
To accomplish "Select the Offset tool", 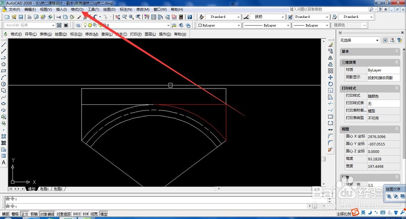I will pyautogui.click(x=330, y=64).
